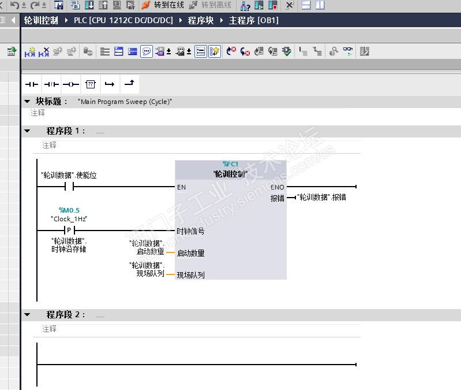Click Stop CPU icon
This screenshot has height=390, width=461.
(272, 5)
